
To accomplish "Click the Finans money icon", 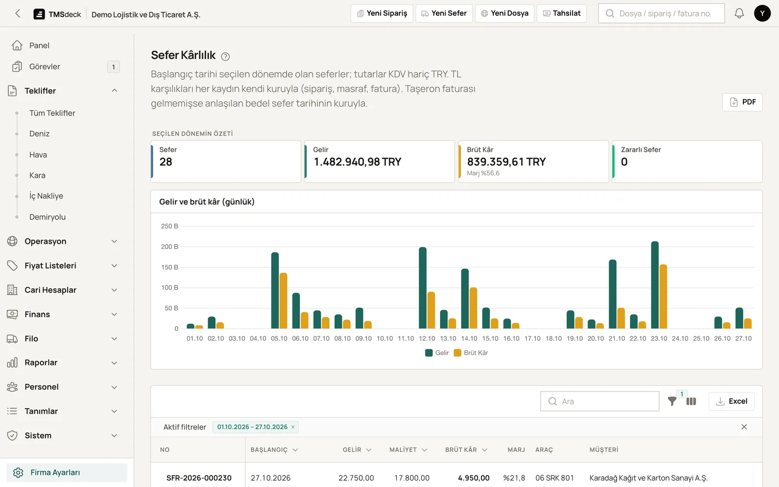I will [x=13, y=314].
